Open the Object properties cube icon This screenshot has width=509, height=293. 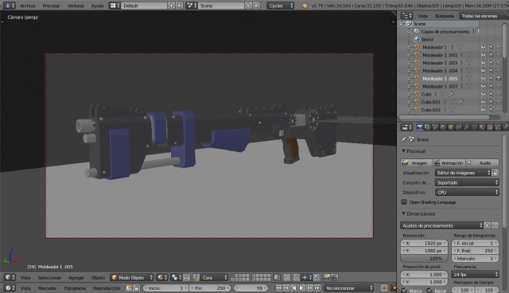pyautogui.click(x=451, y=127)
